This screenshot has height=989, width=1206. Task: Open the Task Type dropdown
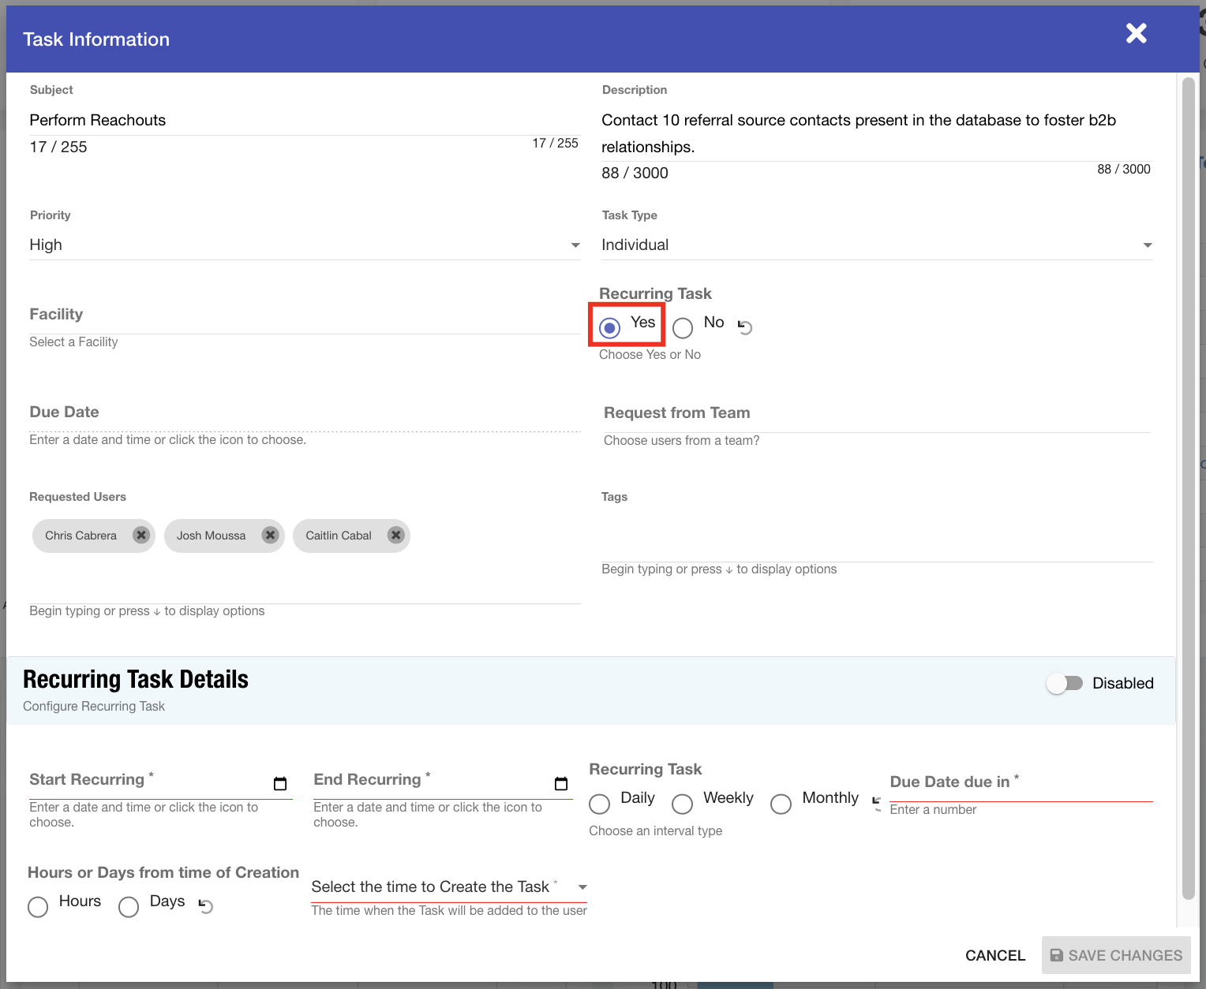tap(877, 245)
